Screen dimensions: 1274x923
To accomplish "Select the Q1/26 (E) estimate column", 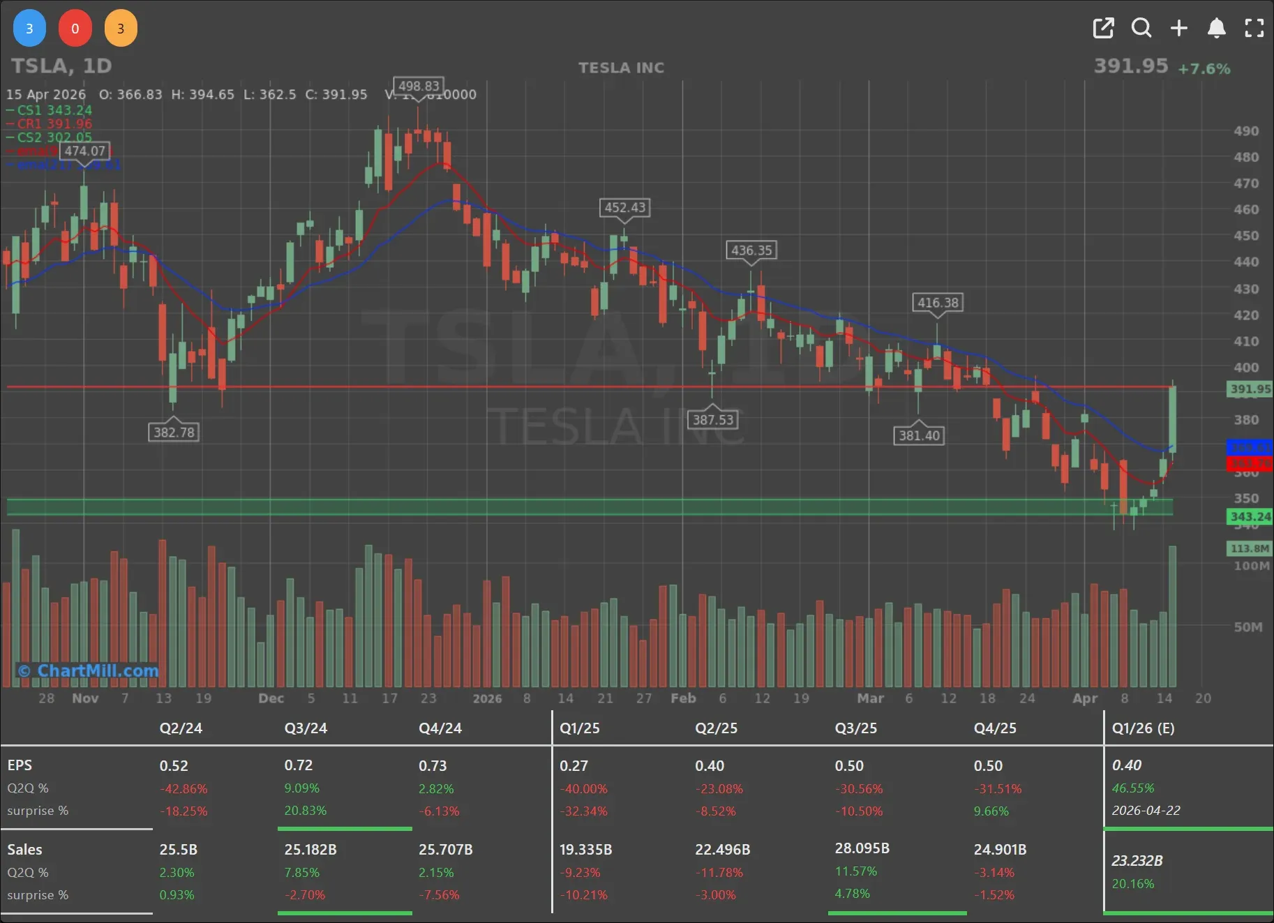I will [1142, 728].
